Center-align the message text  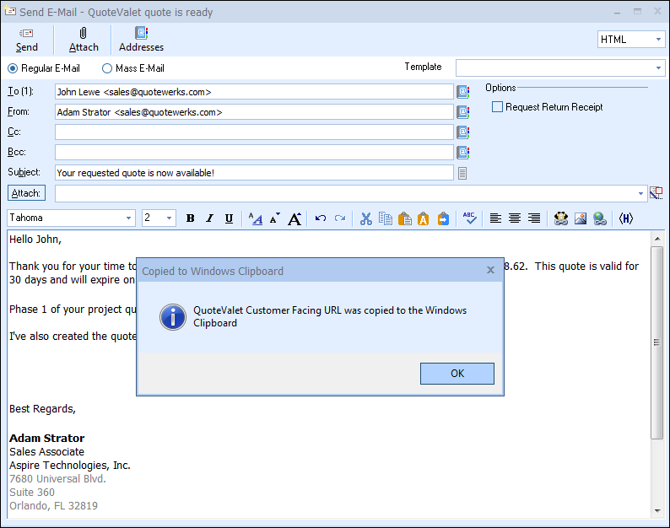[515, 218]
